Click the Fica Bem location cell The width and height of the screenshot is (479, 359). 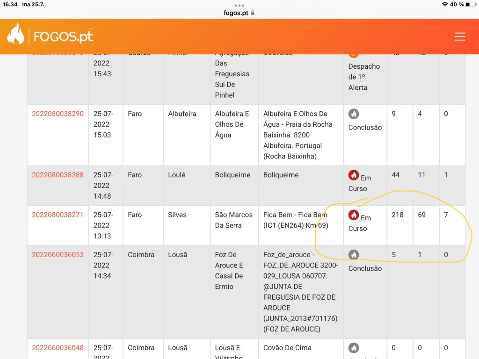pyautogui.click(x=295, y=220)
